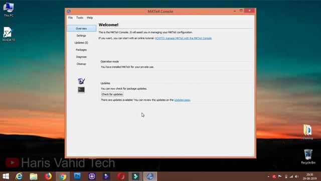Select the Recycle Bin desktop icon

click(308, 156)
